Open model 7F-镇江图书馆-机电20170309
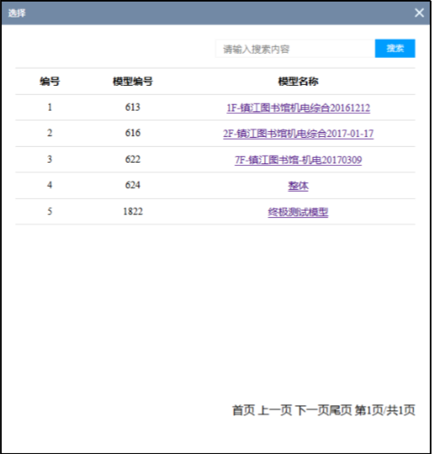433x454 pixels. (x=299, y=159)
